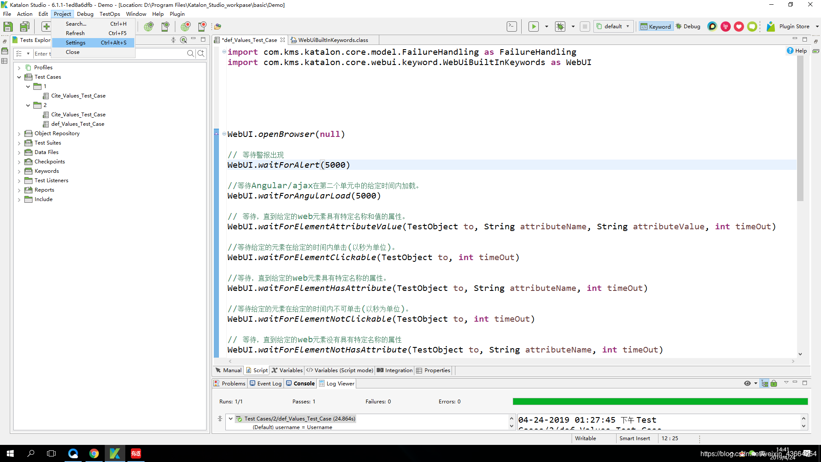Open Variables (Script mode) tab
This screenshot has height=462, width=821.
tap(340, 370)
